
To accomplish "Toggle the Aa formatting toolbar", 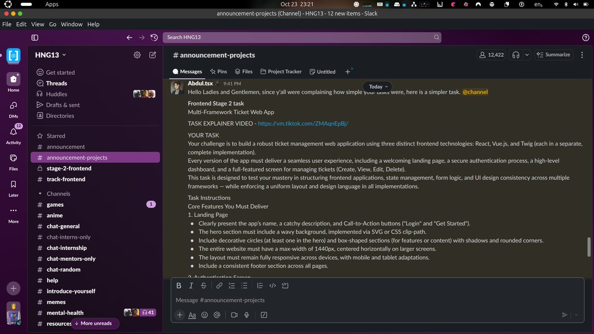I will (192, 315).
